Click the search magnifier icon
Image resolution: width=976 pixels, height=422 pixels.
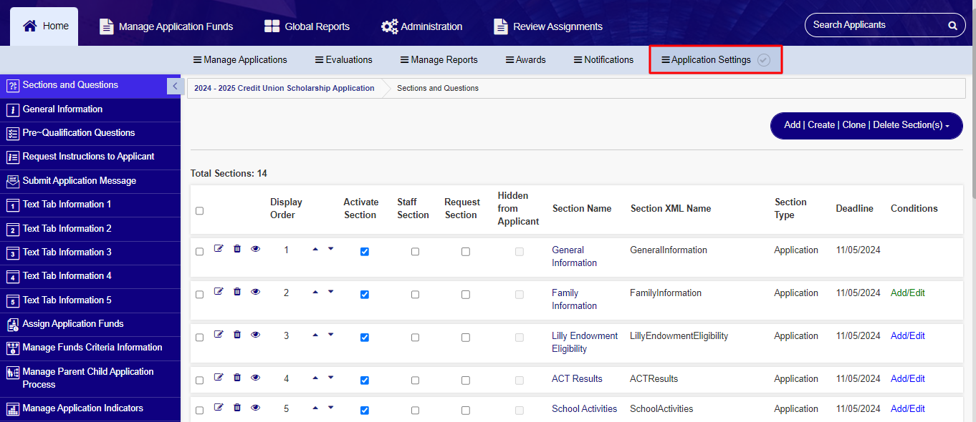click(x=952, y=25)
